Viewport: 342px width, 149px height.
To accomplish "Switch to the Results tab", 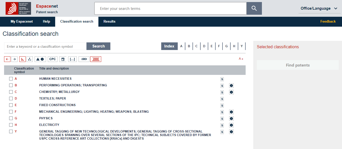I will (x=109, y=22).
